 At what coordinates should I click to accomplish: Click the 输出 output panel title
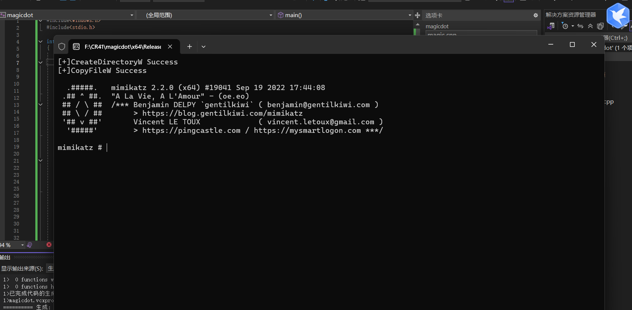(x=5, y=257)
